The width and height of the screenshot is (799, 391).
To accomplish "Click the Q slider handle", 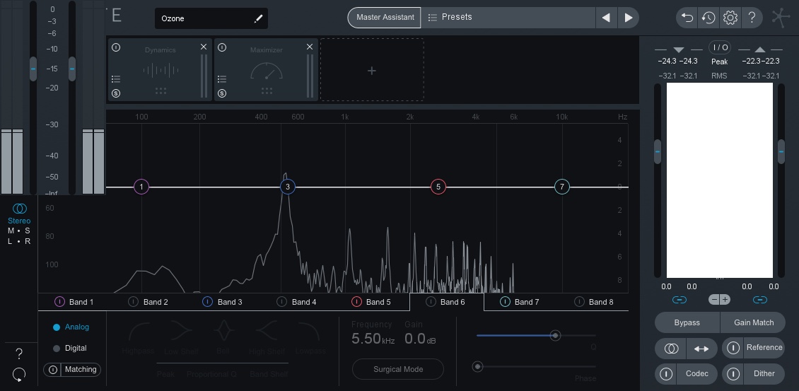I will tap(556, 335).
